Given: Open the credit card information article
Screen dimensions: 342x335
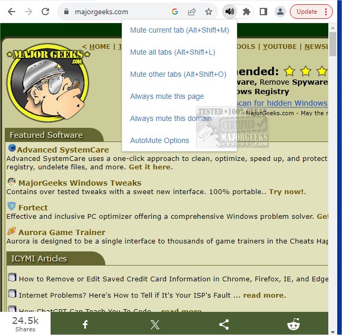Looking at the screenshot, I should tap(173, 279).
